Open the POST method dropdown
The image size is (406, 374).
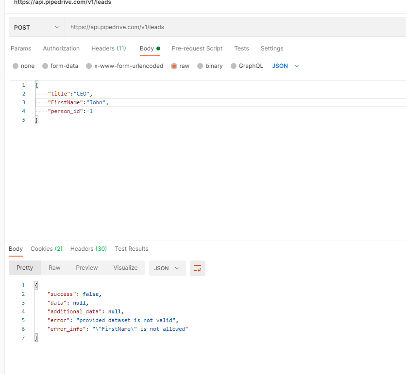(x=37, y=27)
